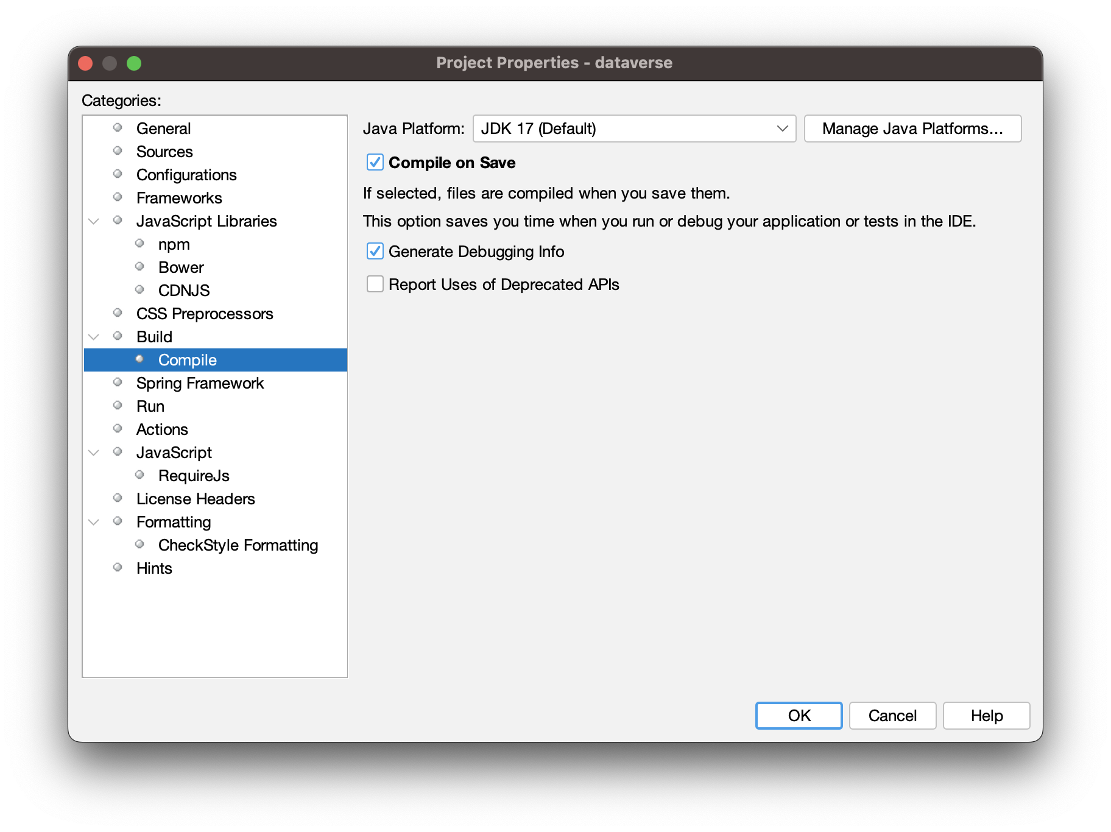Click the bullet icon next to Hints
The height and width of the screenshot is (832, 1111).
[x=118, y=568]
